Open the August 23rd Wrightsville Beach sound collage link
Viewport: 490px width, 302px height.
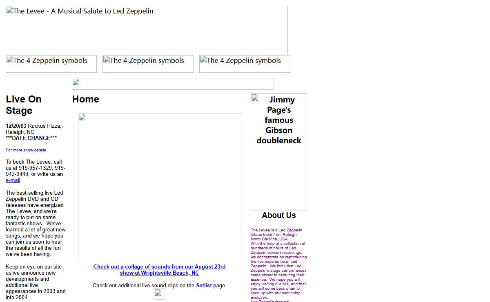point(159,270)
